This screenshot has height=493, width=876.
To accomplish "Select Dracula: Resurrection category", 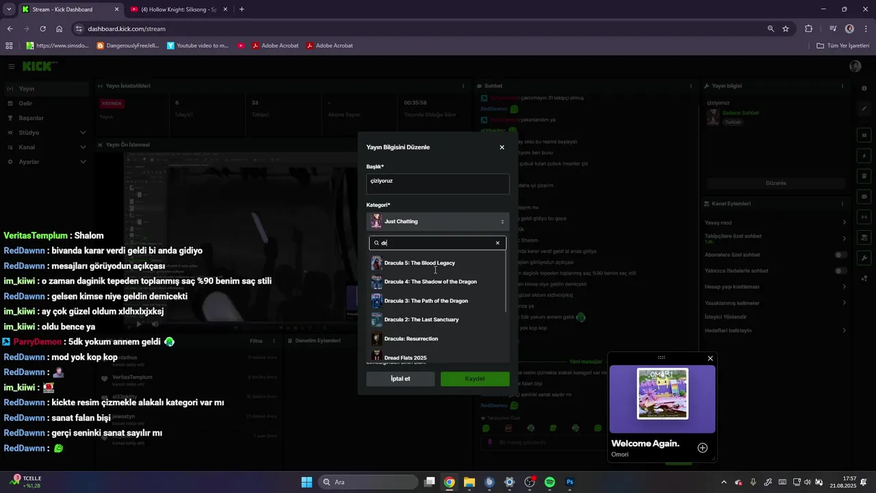I will tap(437, 339).
